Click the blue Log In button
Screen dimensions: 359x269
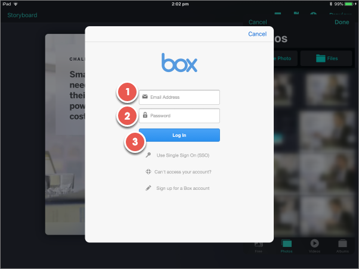179,135
